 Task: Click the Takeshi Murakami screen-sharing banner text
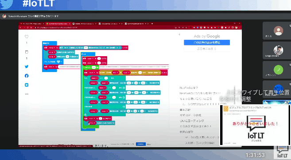[33, 16]
